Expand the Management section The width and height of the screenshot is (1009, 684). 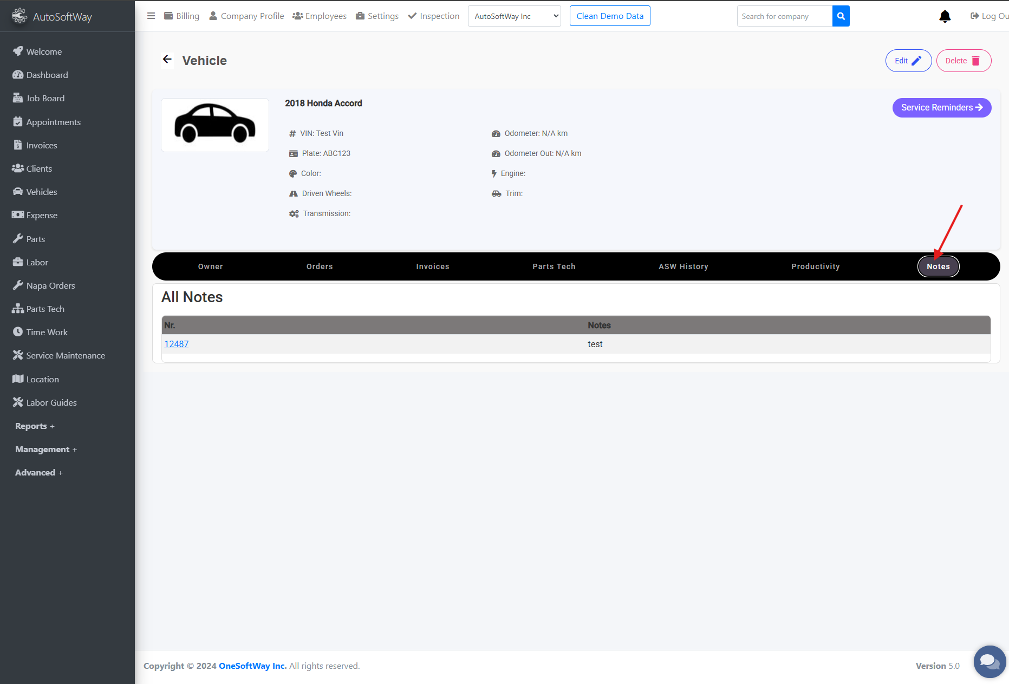click(x=45, y=450)
